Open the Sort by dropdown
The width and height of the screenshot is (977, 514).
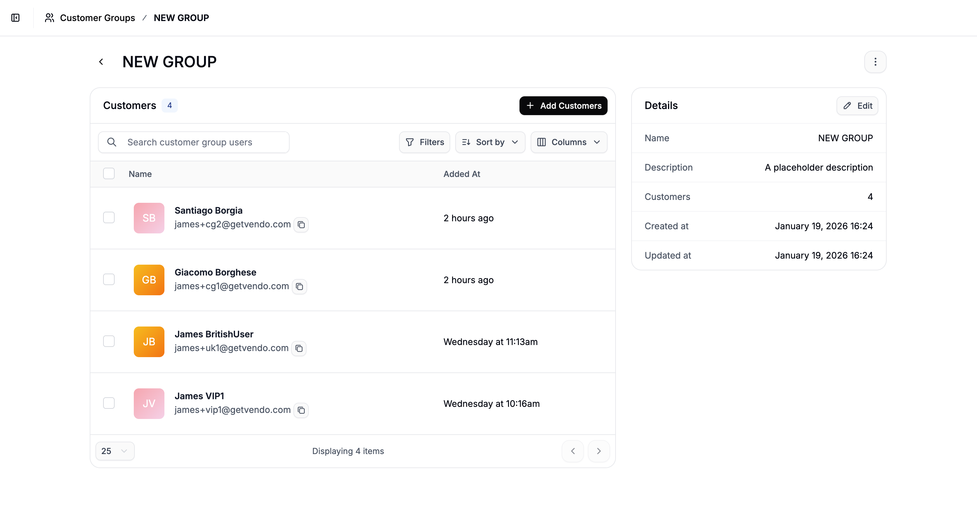coord(490,142)
